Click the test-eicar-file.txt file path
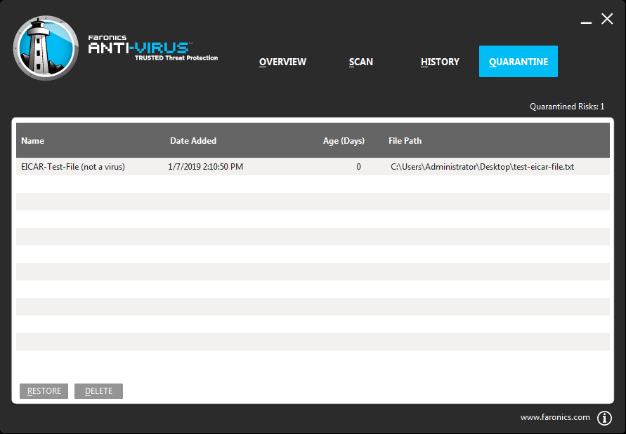 tap(483, 167)
